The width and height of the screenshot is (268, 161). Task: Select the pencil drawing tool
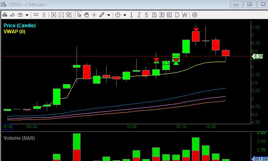102,15
